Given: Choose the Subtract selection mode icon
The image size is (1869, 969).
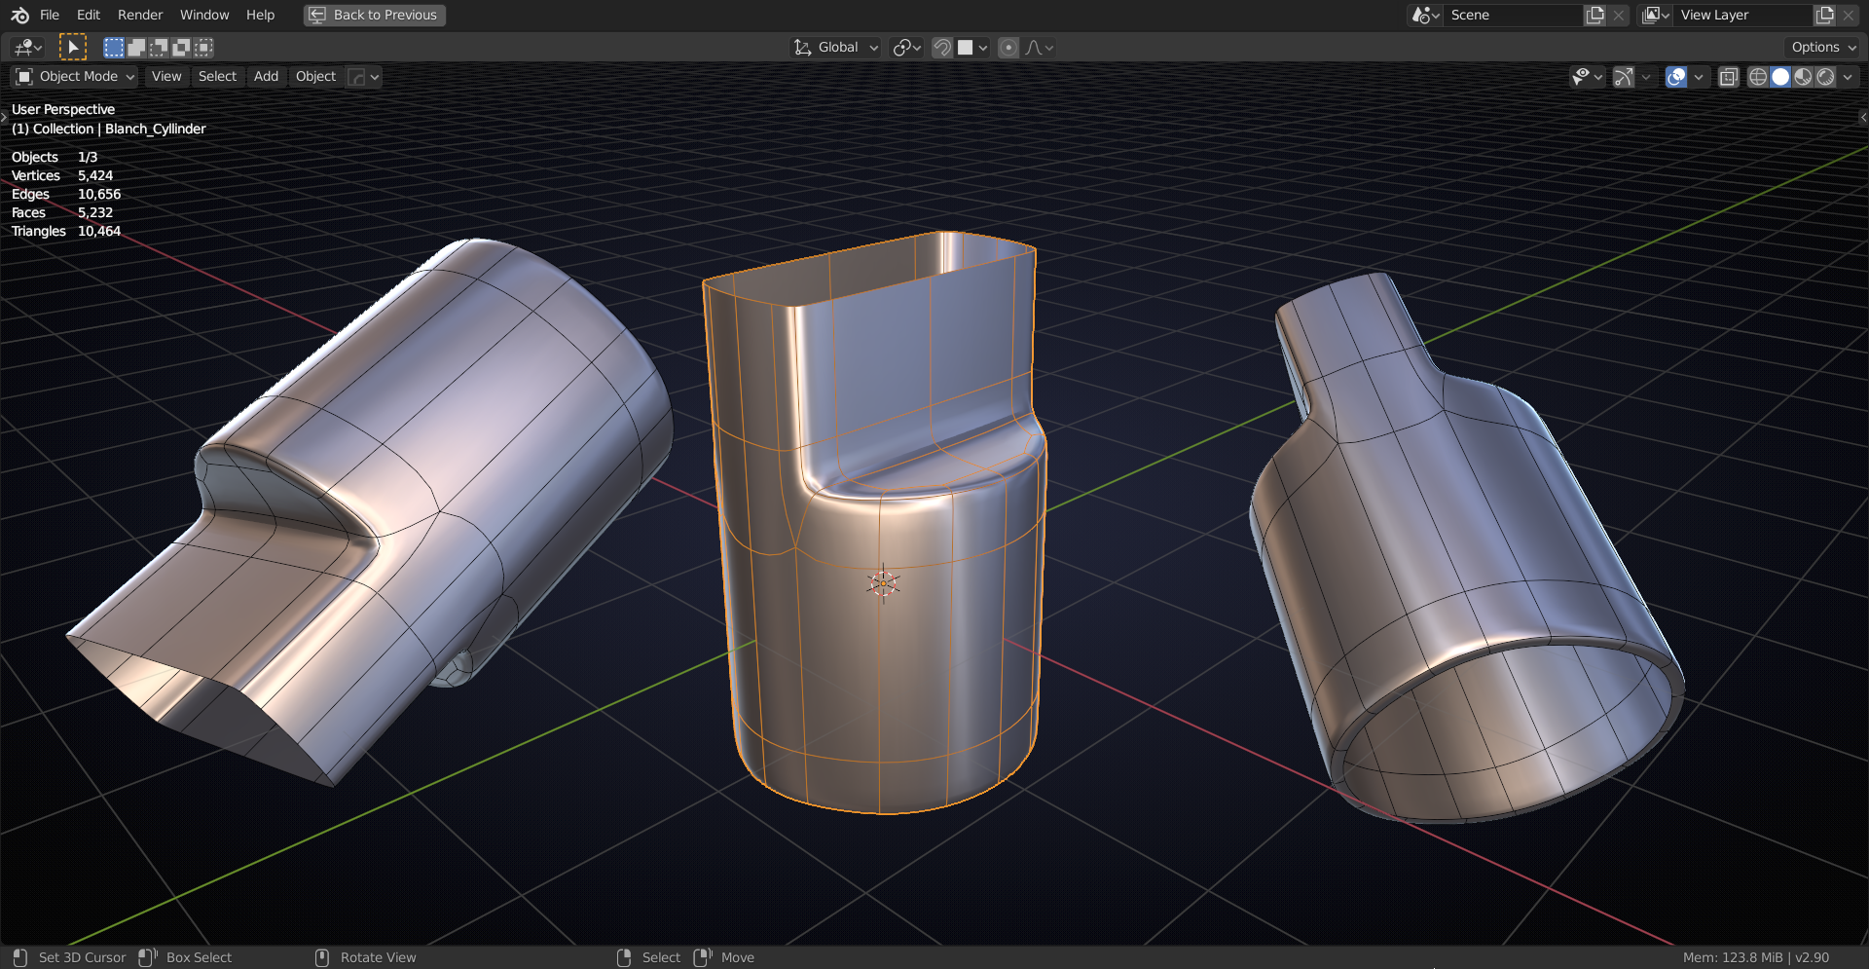Looking at the screenshot, I should pyautogui.click(x=159, y=47).
